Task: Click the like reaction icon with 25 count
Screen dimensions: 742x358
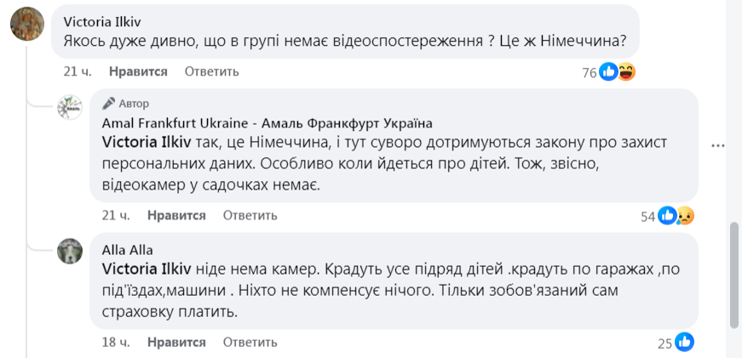Action: click(684, 343)
